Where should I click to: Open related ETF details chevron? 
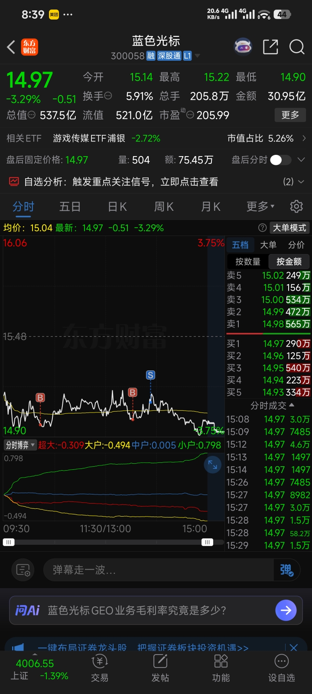(x=304, y=138)
